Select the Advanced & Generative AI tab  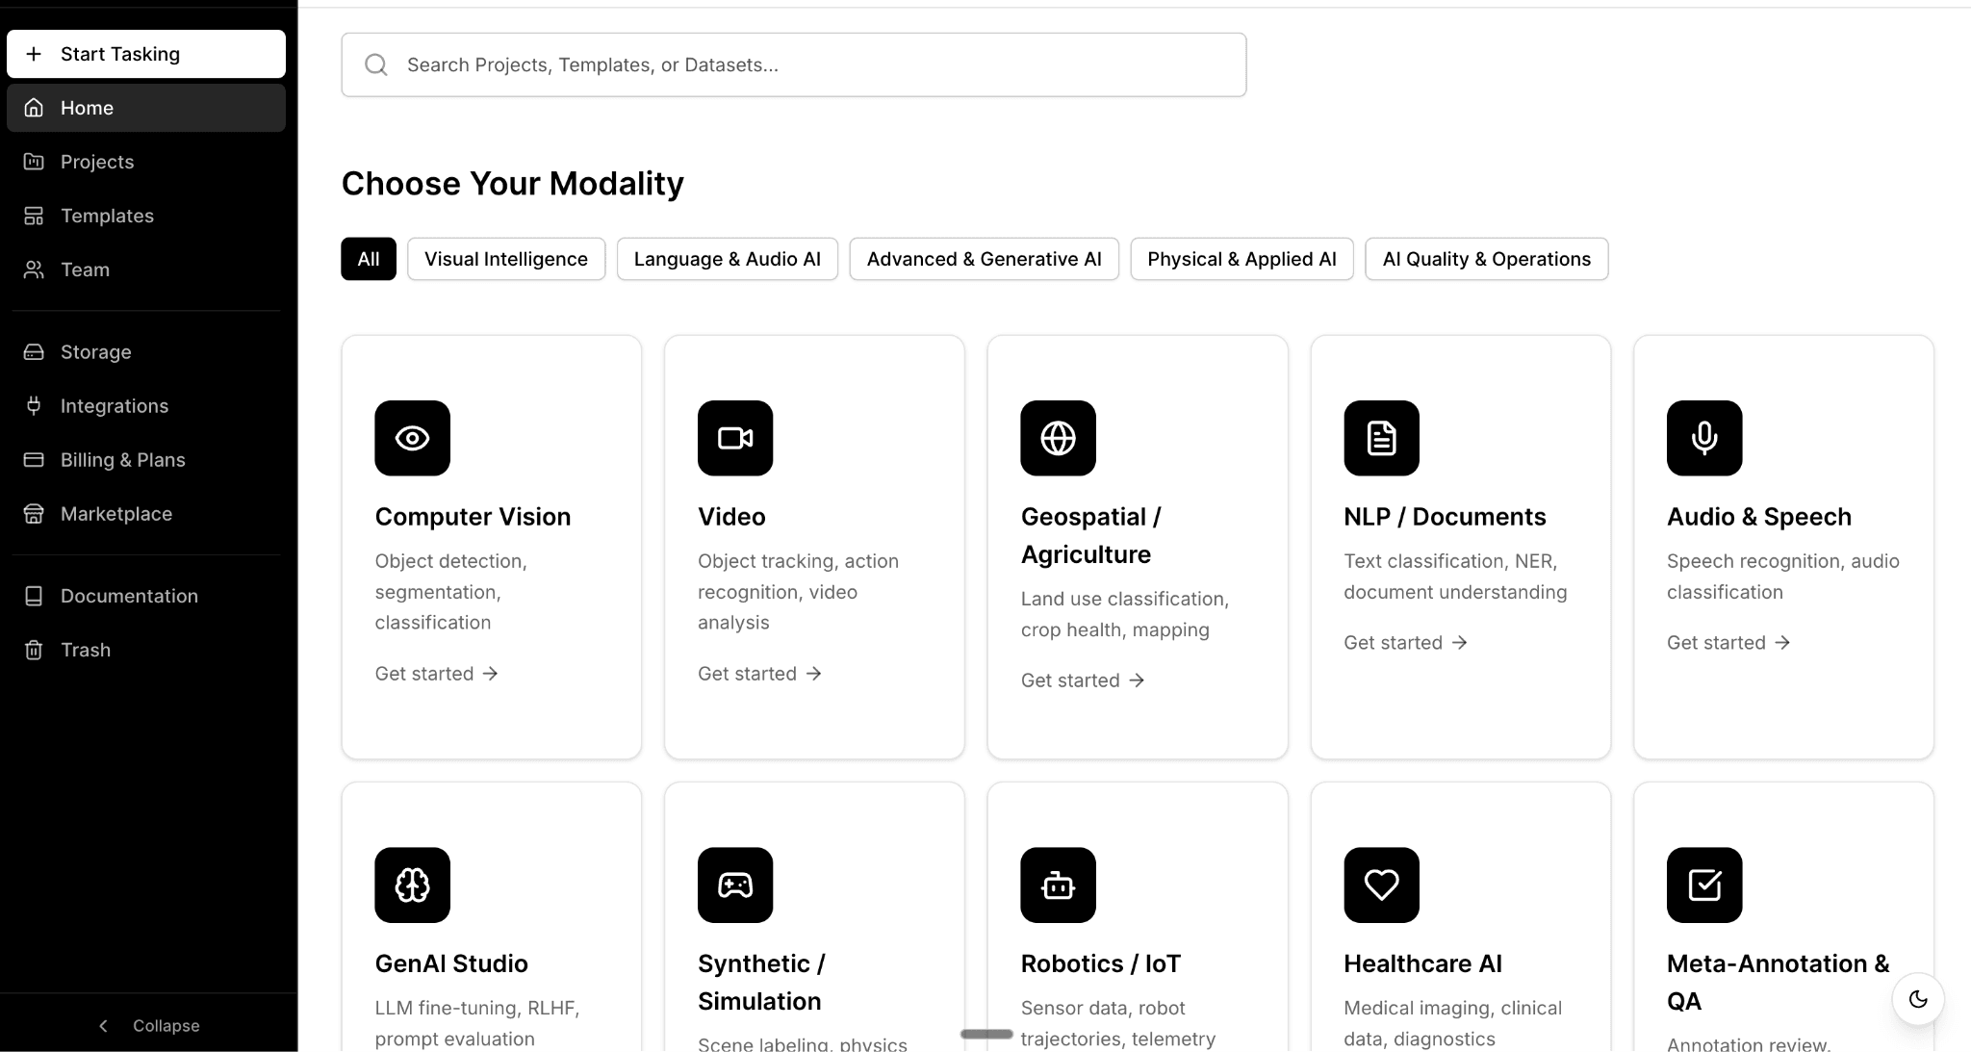pos(984,258)
